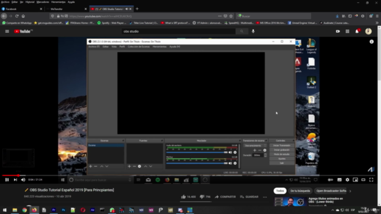
Task: Enable theater mode view
Action: pos(363,180)
